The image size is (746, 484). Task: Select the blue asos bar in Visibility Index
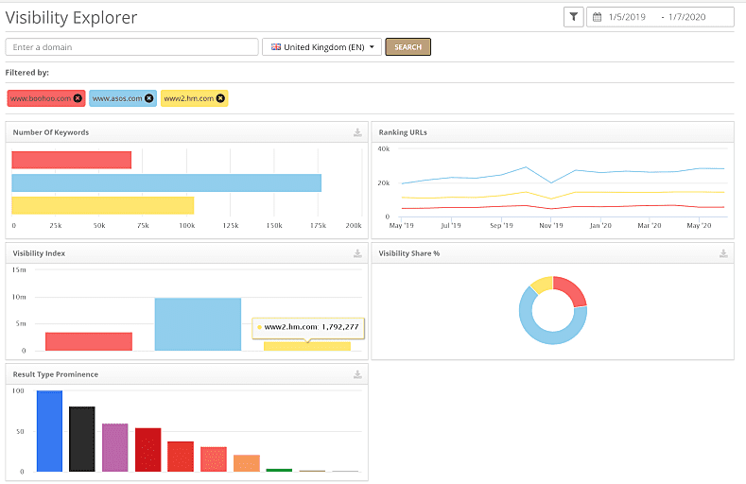point(198,324)
